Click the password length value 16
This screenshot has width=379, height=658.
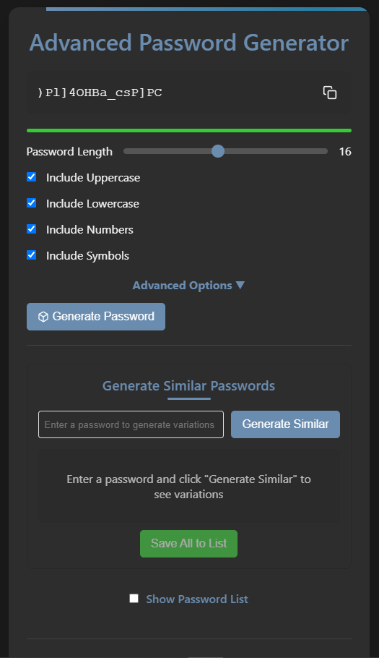click(x=345, y=152)
